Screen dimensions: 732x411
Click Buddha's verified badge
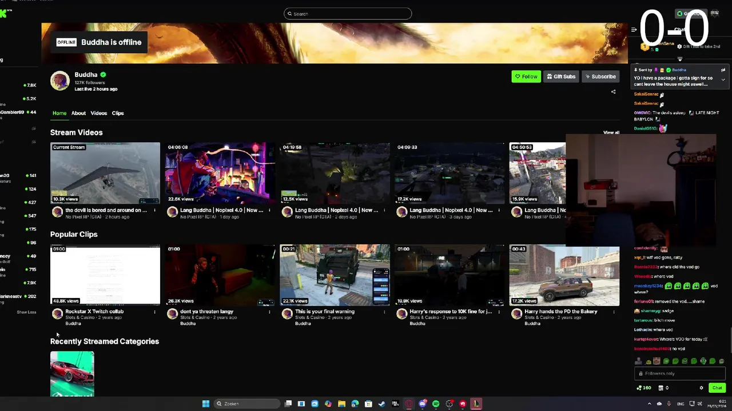click(x=104, y=75)
